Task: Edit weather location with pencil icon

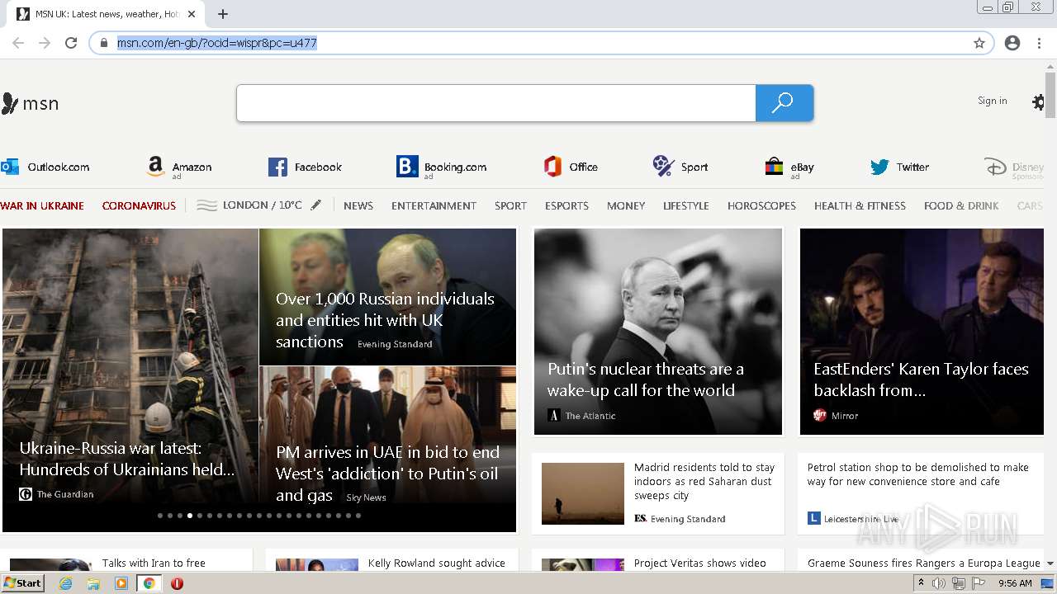Action: pyautogui.click(x=315, y=205)
